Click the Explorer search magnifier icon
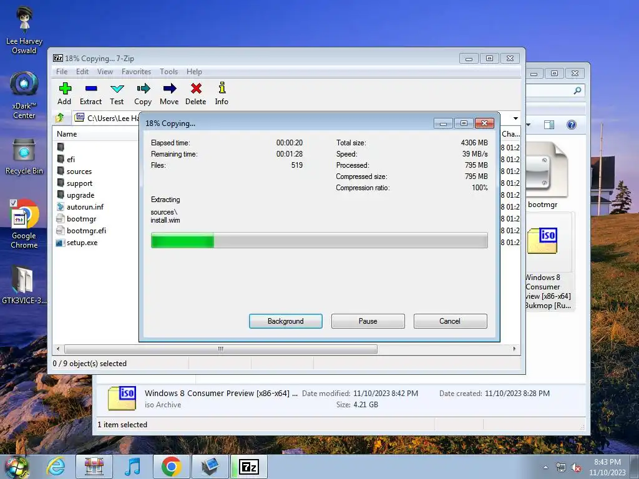Viewport: 639px width, 479px height. [577, 90]
